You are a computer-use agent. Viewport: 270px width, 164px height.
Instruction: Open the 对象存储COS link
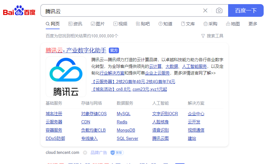[94, 114]
